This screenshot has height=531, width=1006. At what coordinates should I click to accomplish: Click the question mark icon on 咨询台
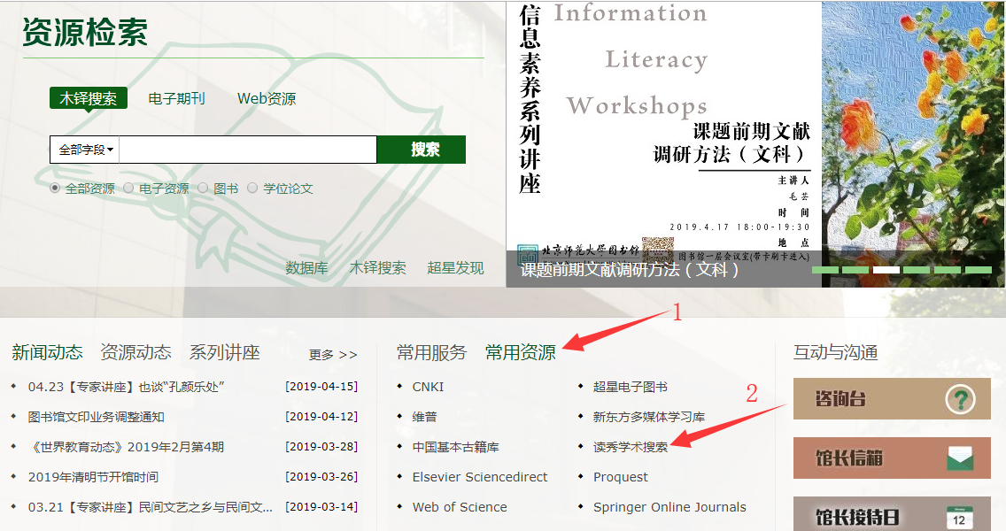pyautogui.click(x=960, y=399)
